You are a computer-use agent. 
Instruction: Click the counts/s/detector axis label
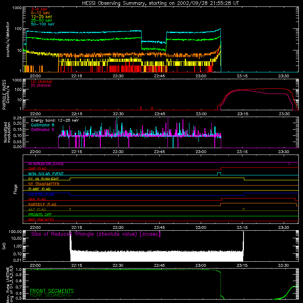click(8, 39)
